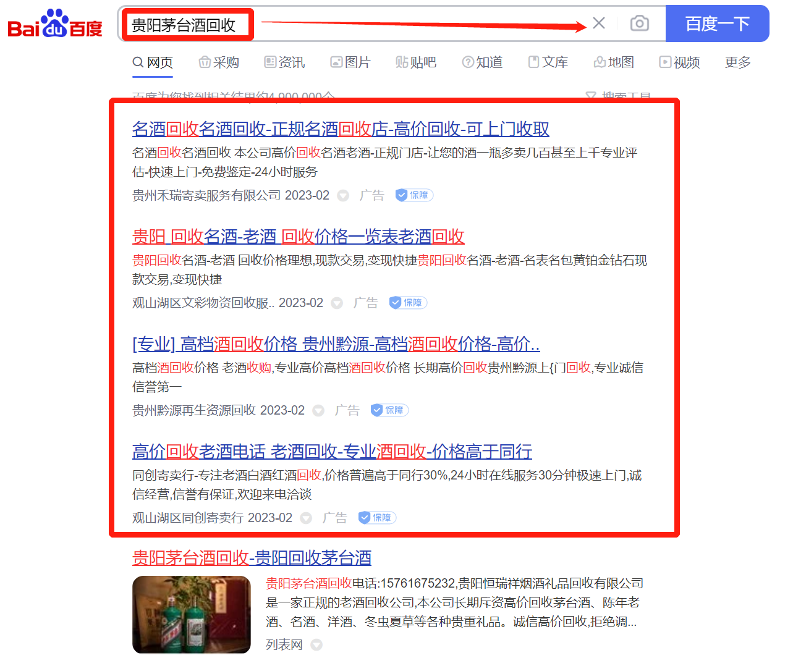This screenshot has width=793, height=671.
Task: Click 广告 label in 贵州禾瑞 result
Action: pos(372,195)
